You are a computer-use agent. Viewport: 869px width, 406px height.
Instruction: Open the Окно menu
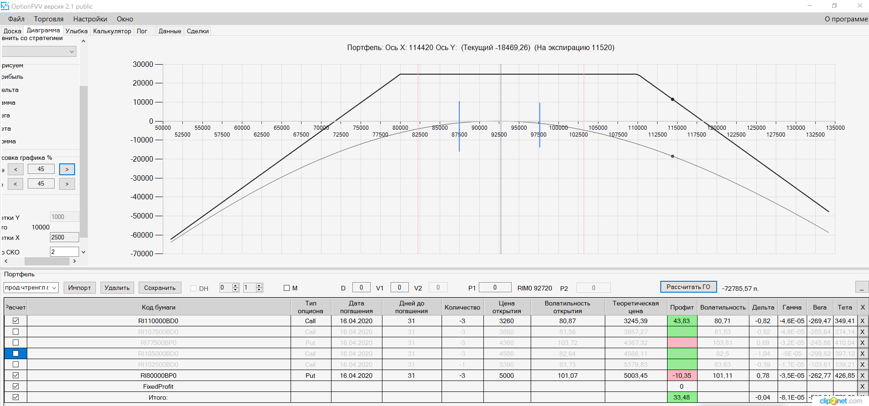coord(125,19)
